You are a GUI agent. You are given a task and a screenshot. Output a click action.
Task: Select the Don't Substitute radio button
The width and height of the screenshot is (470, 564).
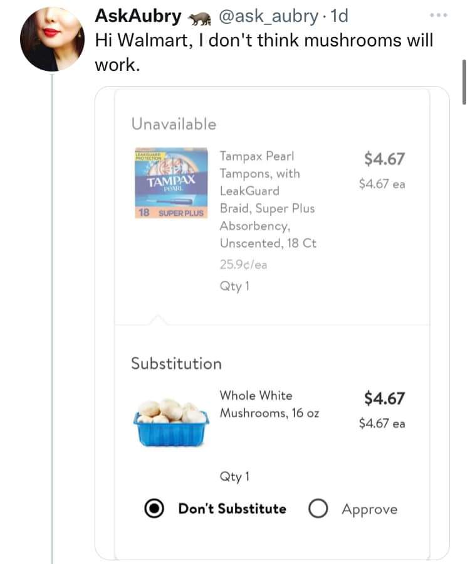154,509
